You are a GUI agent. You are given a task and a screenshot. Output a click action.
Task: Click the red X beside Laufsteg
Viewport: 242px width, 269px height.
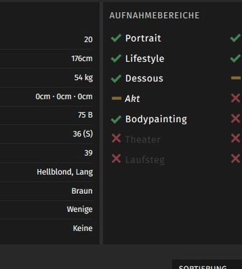(116, 159)
